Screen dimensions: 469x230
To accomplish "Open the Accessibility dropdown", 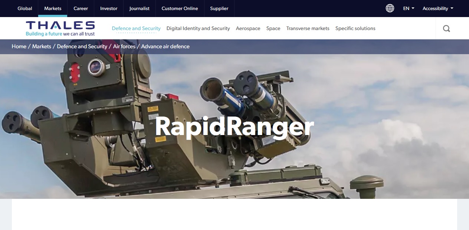I will [x=438, y=9].
